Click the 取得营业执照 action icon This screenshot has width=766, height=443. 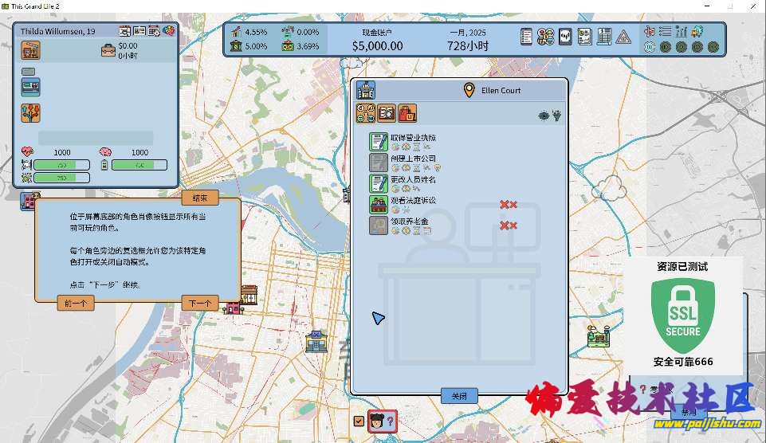pos(378,142)
